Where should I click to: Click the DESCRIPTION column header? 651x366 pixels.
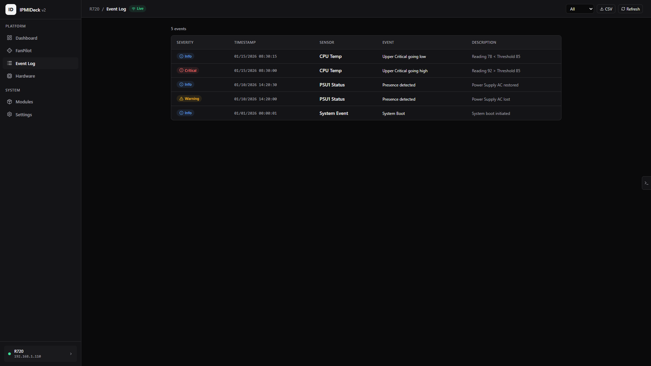click(484, 42)
